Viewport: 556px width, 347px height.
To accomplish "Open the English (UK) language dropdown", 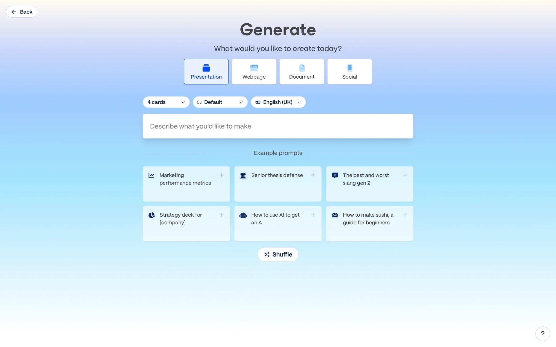I will (278, 102).
